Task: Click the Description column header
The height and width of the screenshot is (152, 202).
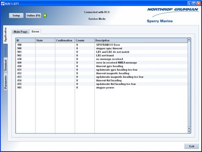Action: tap(141, 41)
